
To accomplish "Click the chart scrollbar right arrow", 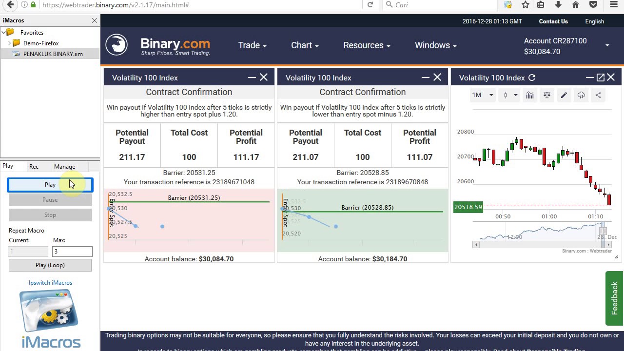I will click(x=609, y=245).
